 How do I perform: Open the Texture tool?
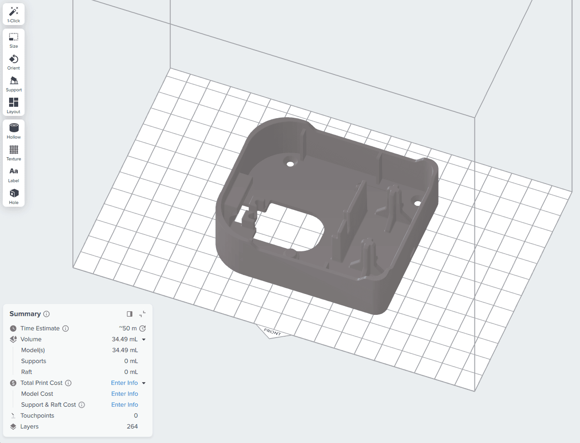click(14, 153)
